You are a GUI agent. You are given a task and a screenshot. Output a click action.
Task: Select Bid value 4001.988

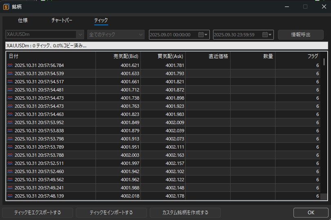130,188
